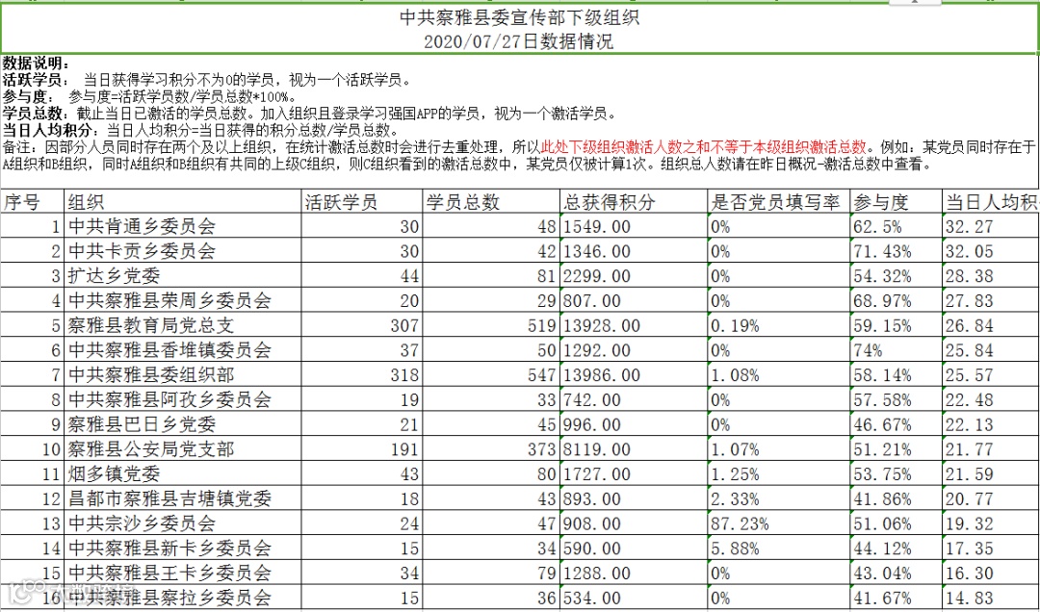Click the cell 扩达乡党委

click(x=183, y=276)
